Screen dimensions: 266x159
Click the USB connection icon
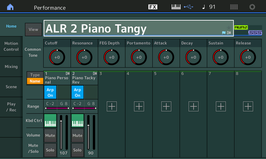188,7
